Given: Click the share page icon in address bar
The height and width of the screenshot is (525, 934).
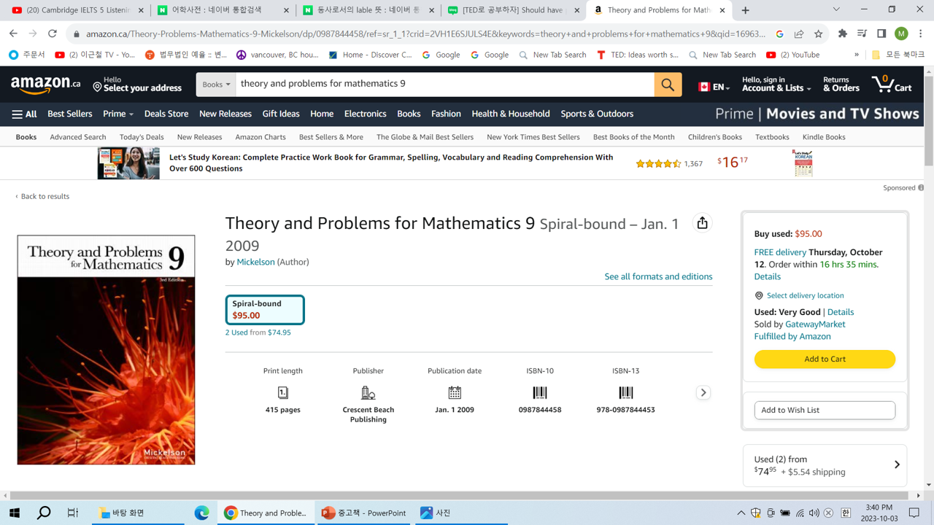Looking at the screenshot, I should coord(799,34).
